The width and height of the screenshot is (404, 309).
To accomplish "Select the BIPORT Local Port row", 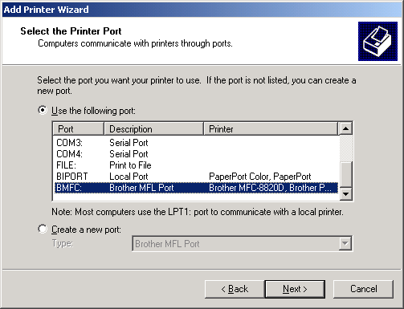I will pyautogui.click(x=196, y=177).
